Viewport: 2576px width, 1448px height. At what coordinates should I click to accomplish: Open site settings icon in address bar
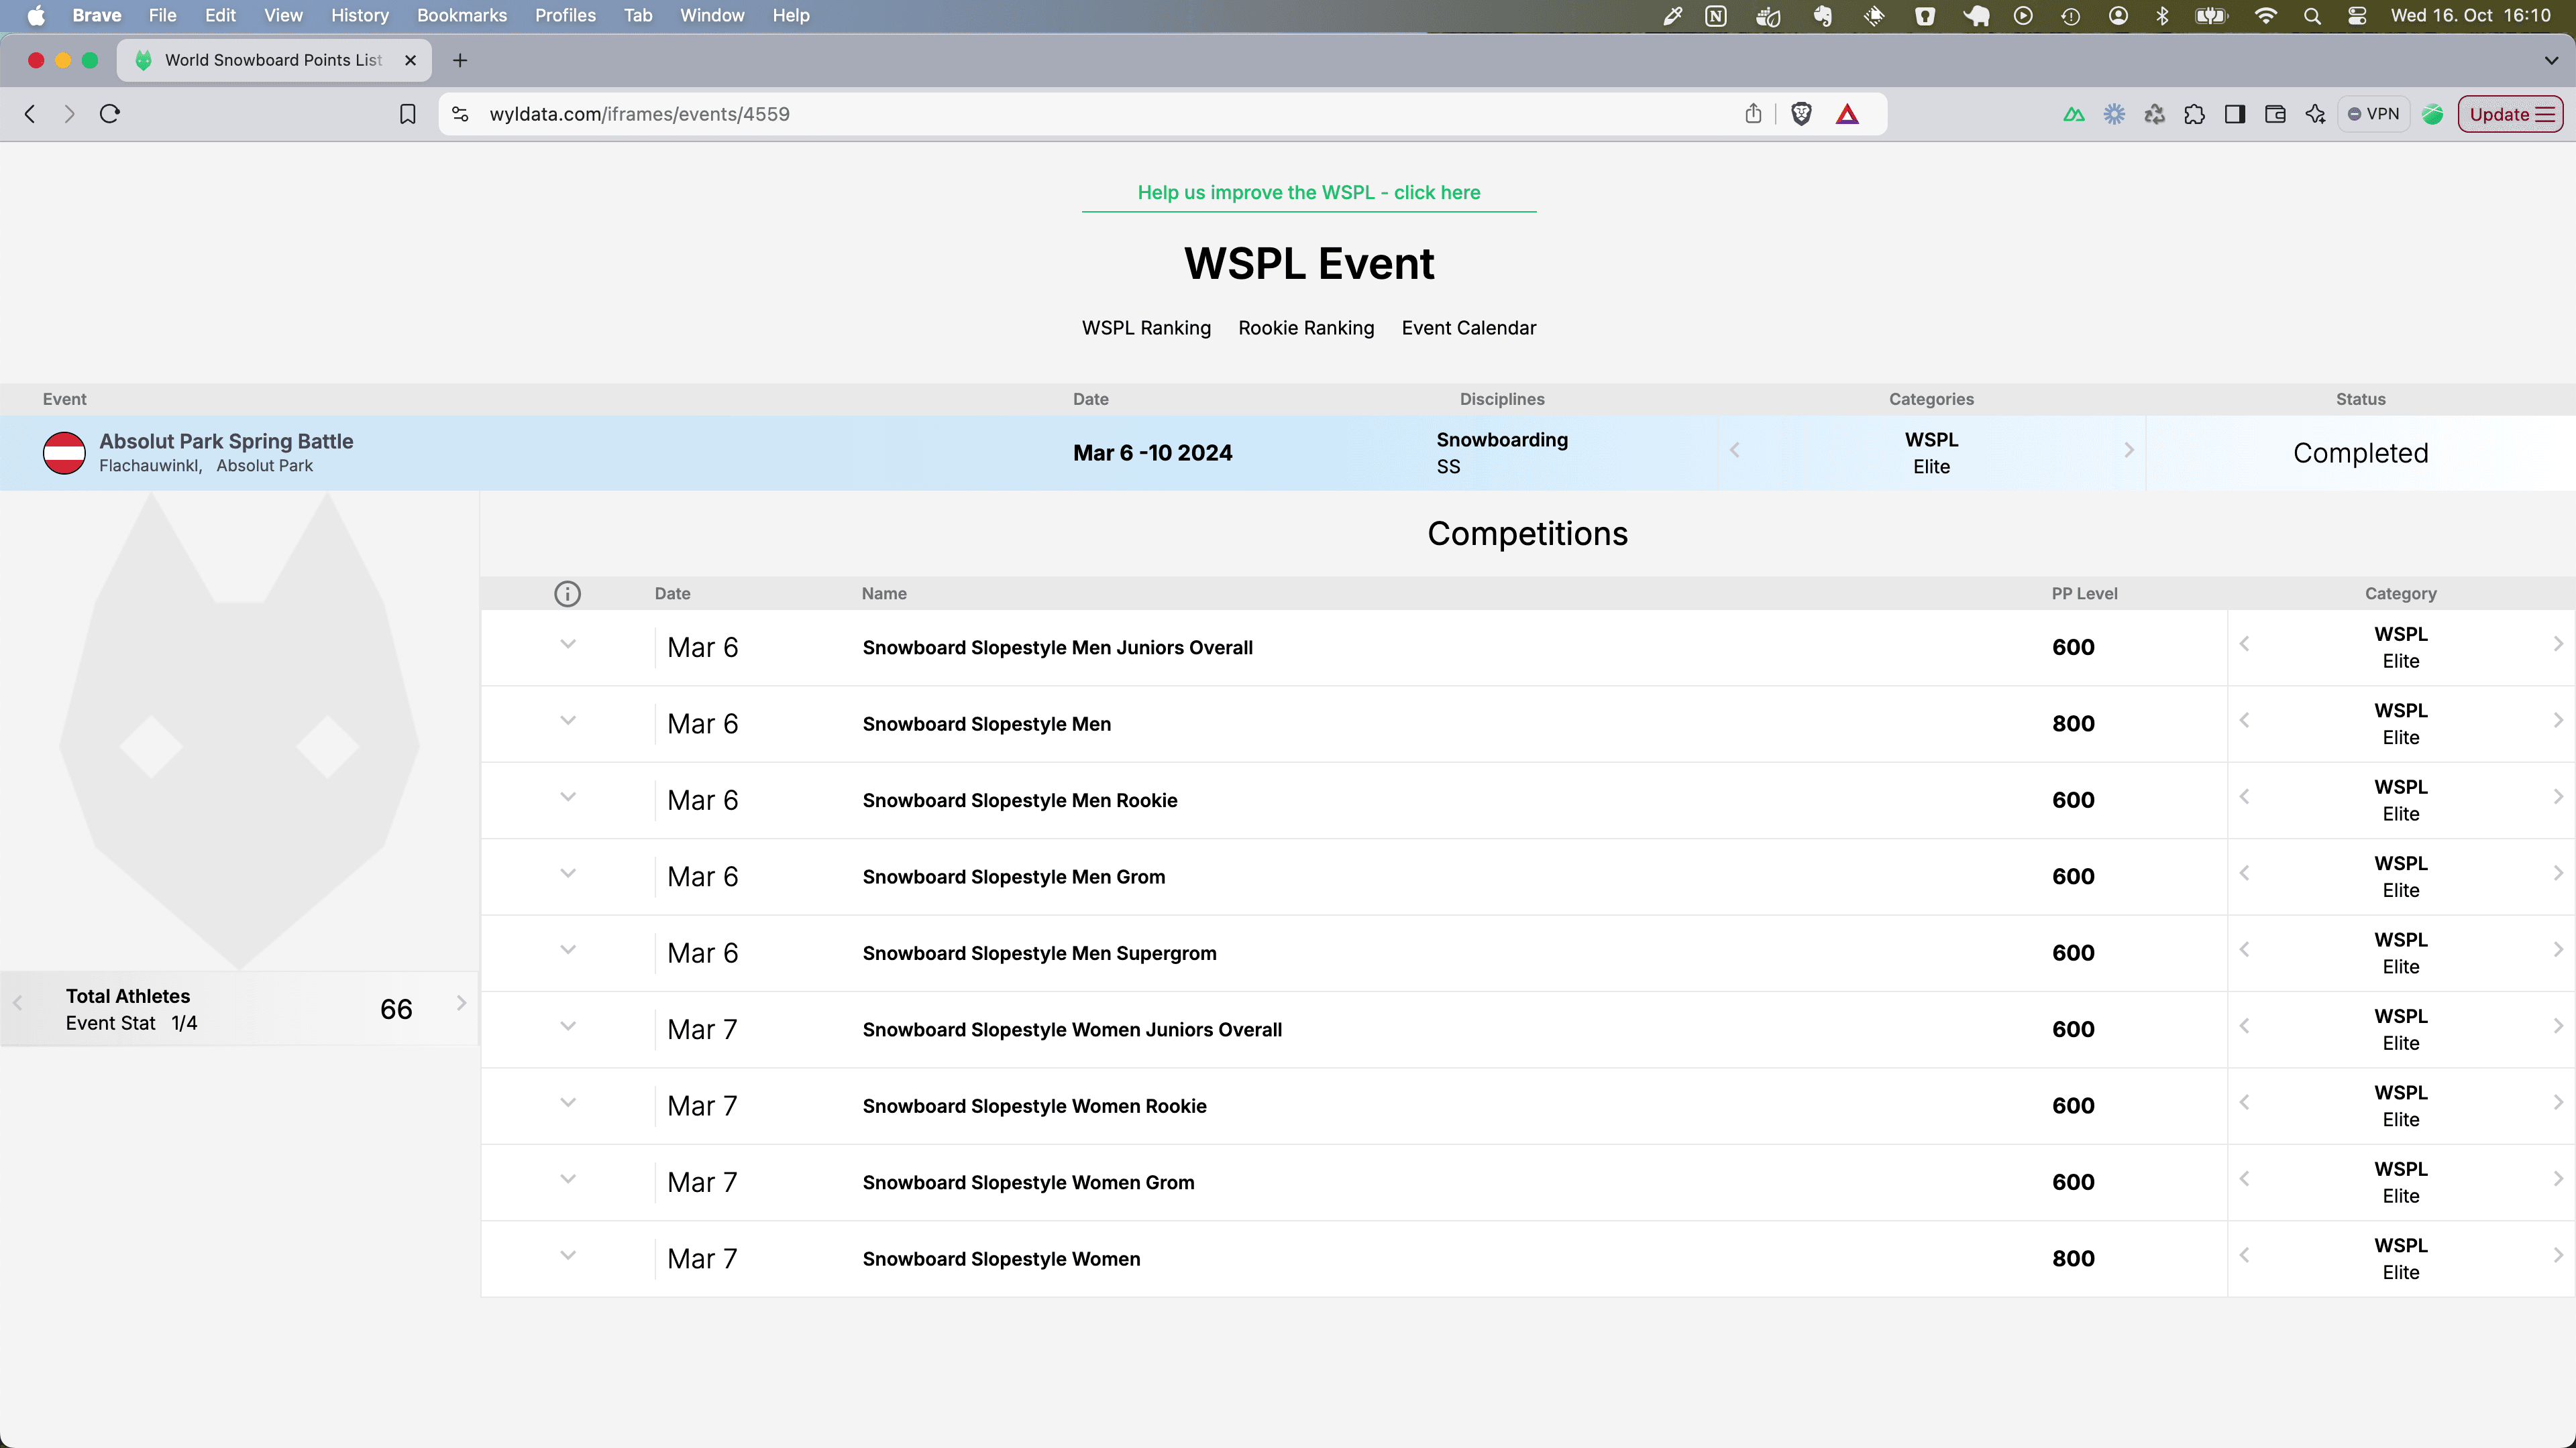(460, 114)
